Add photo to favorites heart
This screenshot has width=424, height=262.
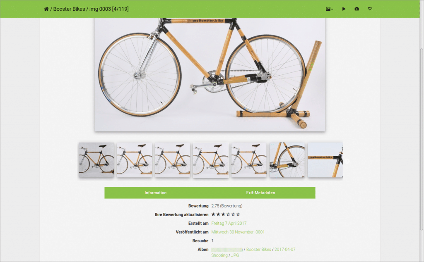click(370, 9)
